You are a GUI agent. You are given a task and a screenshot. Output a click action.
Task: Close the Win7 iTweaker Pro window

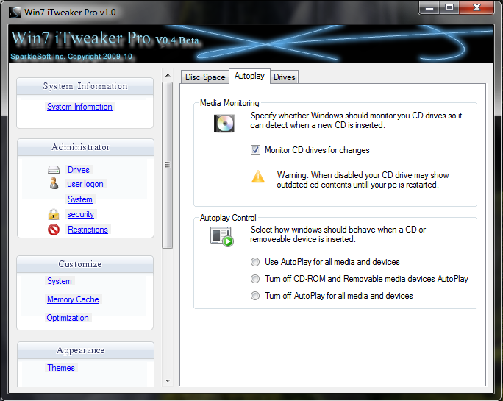click(x=477, y=7)
